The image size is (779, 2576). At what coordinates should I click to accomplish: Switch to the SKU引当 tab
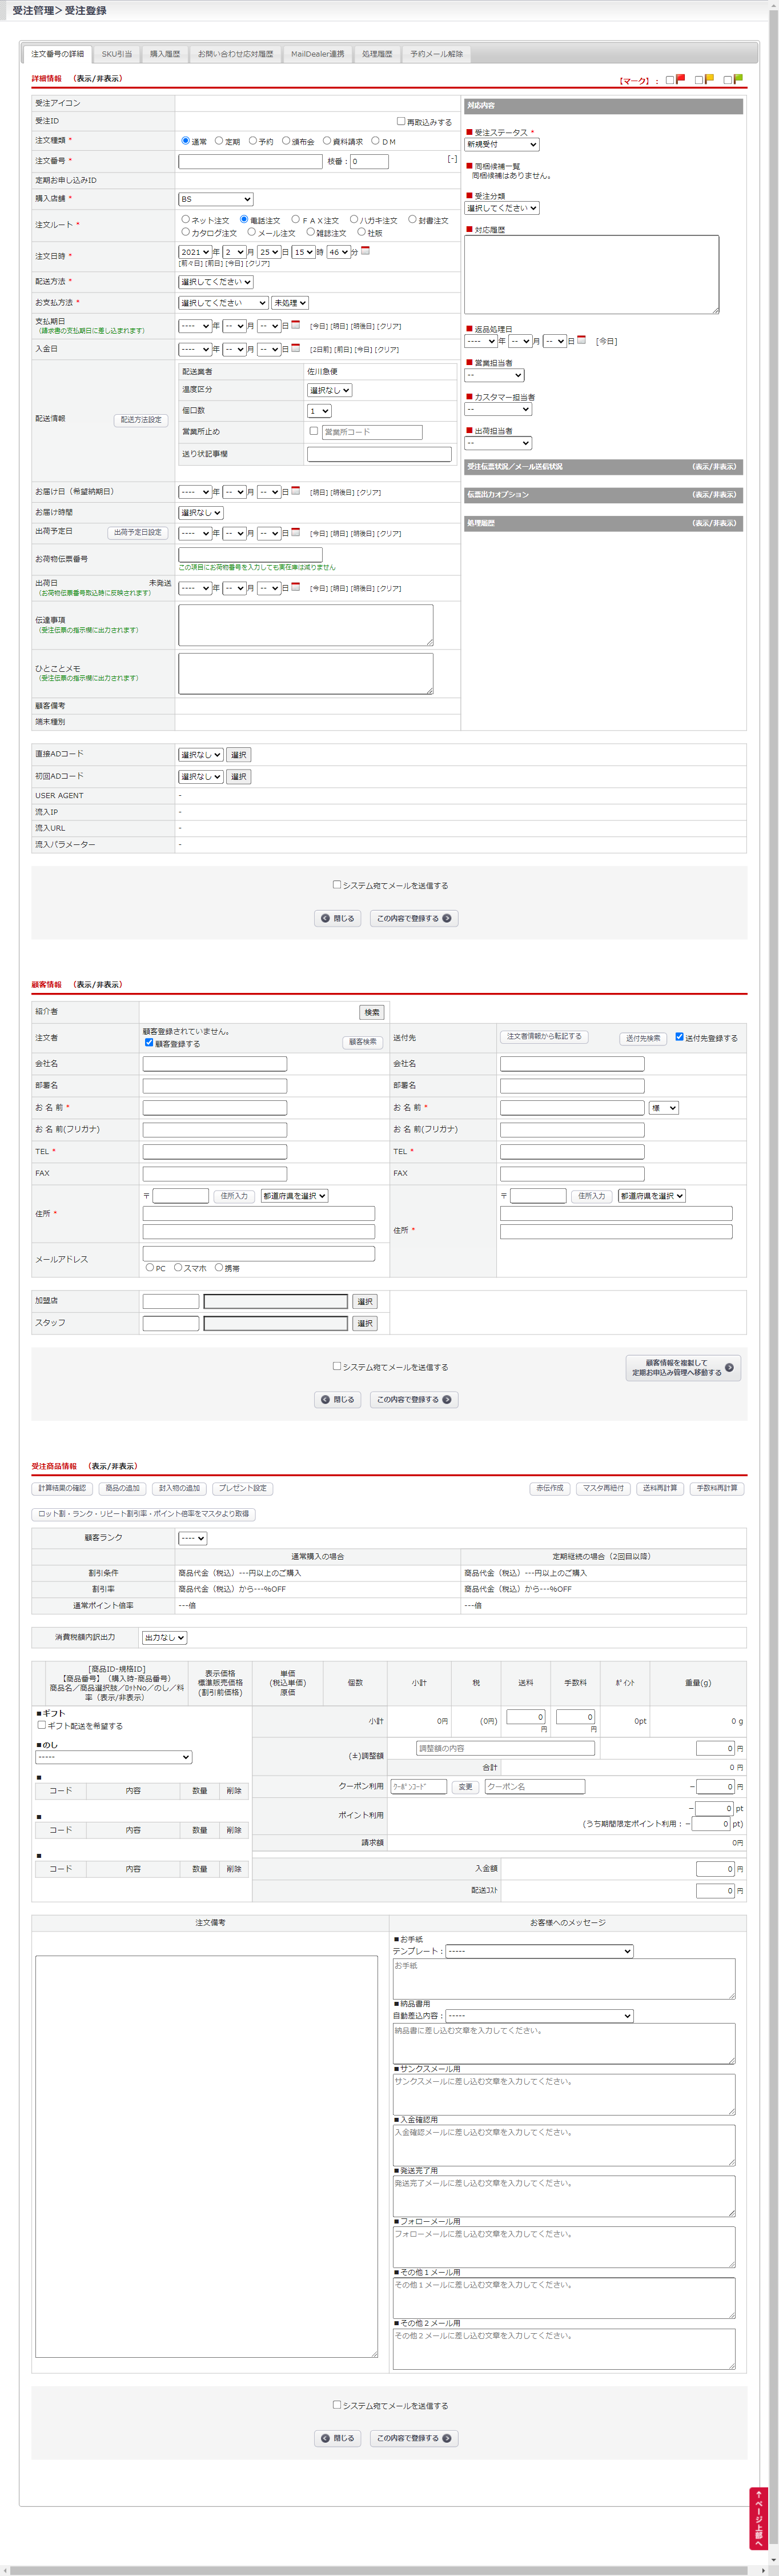point(117,54)
